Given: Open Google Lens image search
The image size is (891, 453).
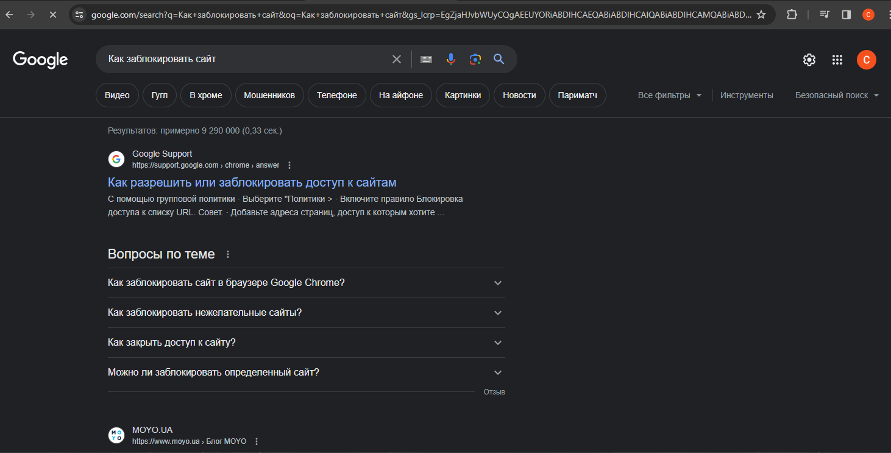Looking at the screenshot, I should 475,59.
